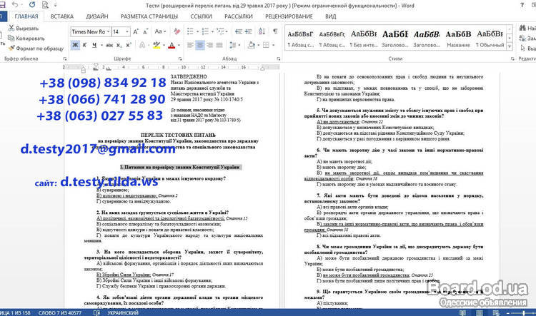Image resolution: width=536 pixels, height=316 pixels.
Task: Open multilevel list menu
Action: click(222, 31)
